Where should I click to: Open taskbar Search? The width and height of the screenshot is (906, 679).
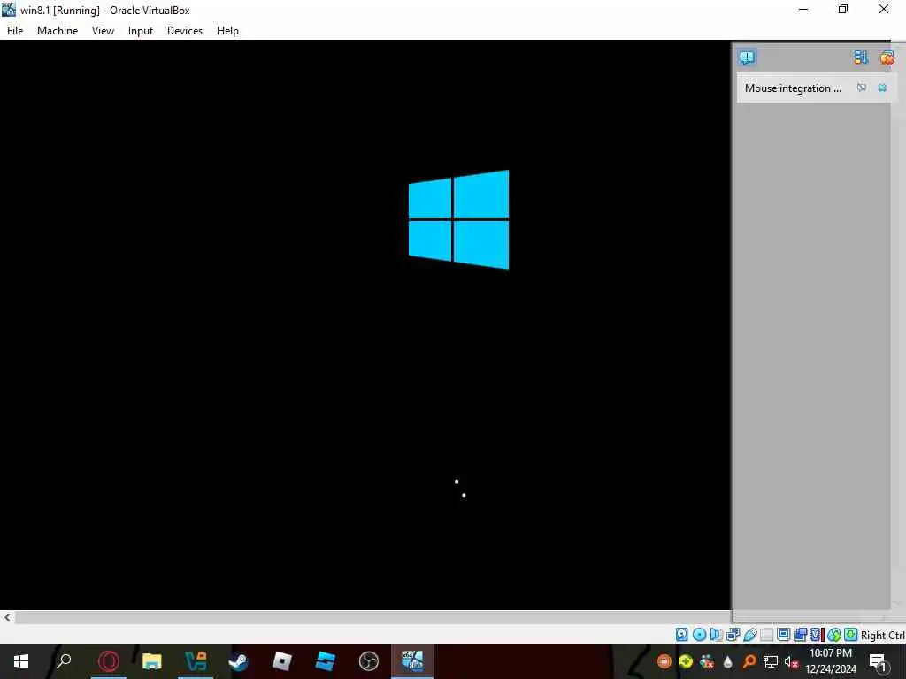[x=64, y=661]
